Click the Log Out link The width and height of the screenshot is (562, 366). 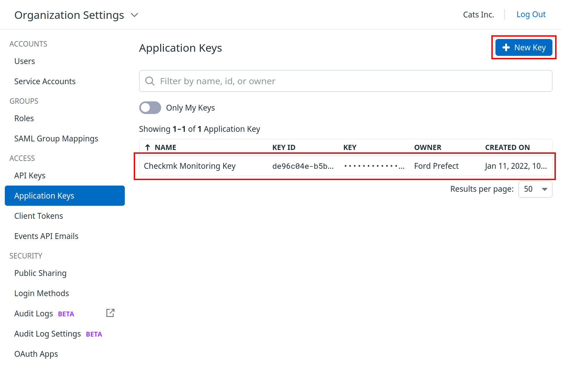pyautogui.click(x=531, y=14)
